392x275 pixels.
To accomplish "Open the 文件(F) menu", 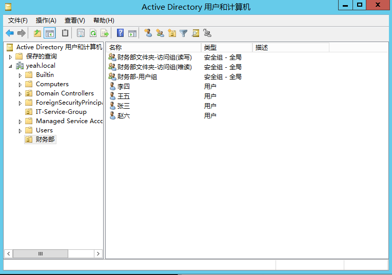I will 18,20.
